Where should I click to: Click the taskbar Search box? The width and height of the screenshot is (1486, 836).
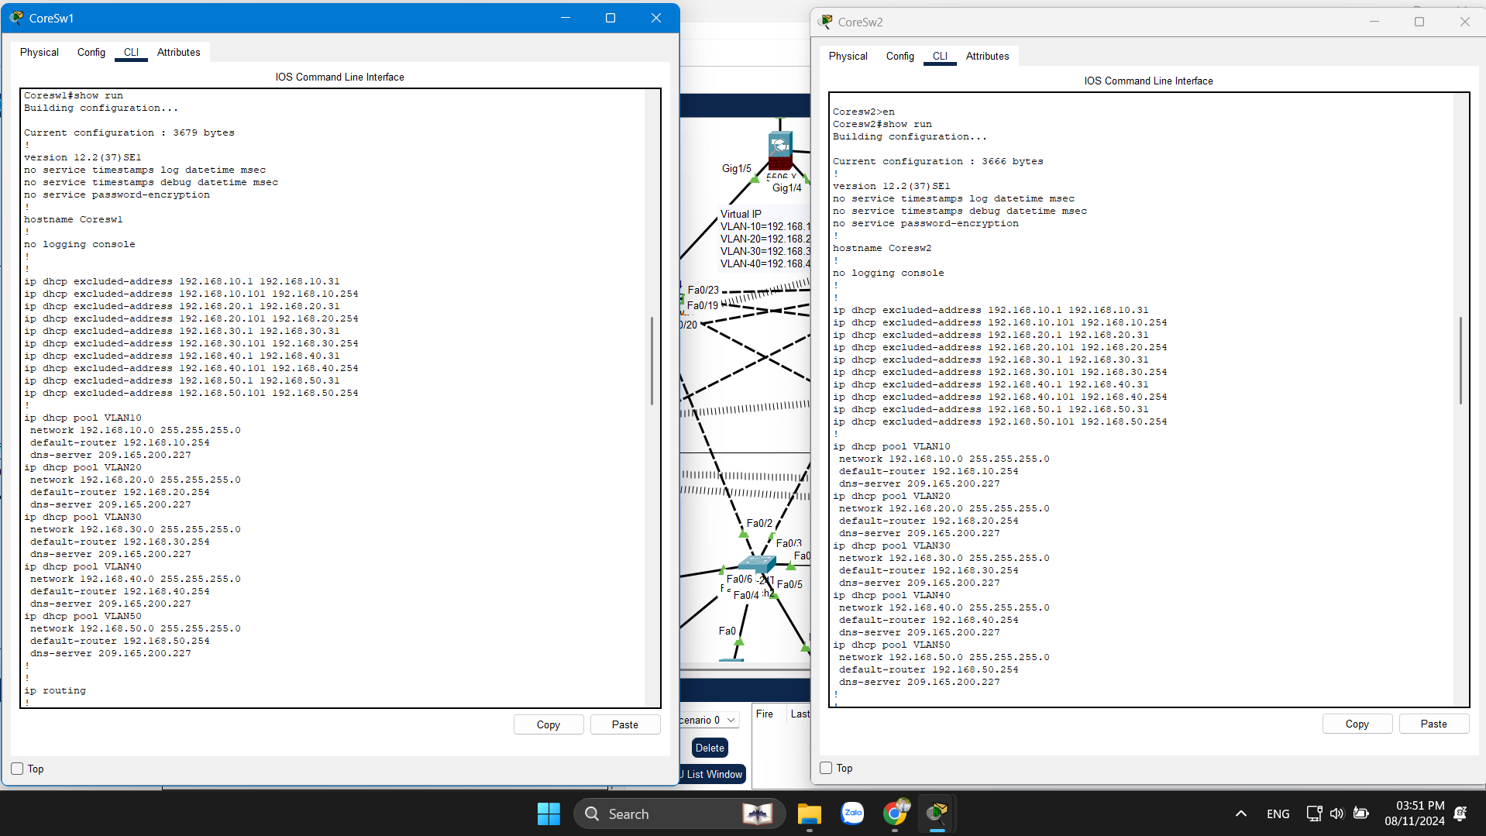tap(679, 814)
